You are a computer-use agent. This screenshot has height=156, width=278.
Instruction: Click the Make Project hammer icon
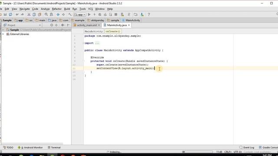(x=70, y=14)
